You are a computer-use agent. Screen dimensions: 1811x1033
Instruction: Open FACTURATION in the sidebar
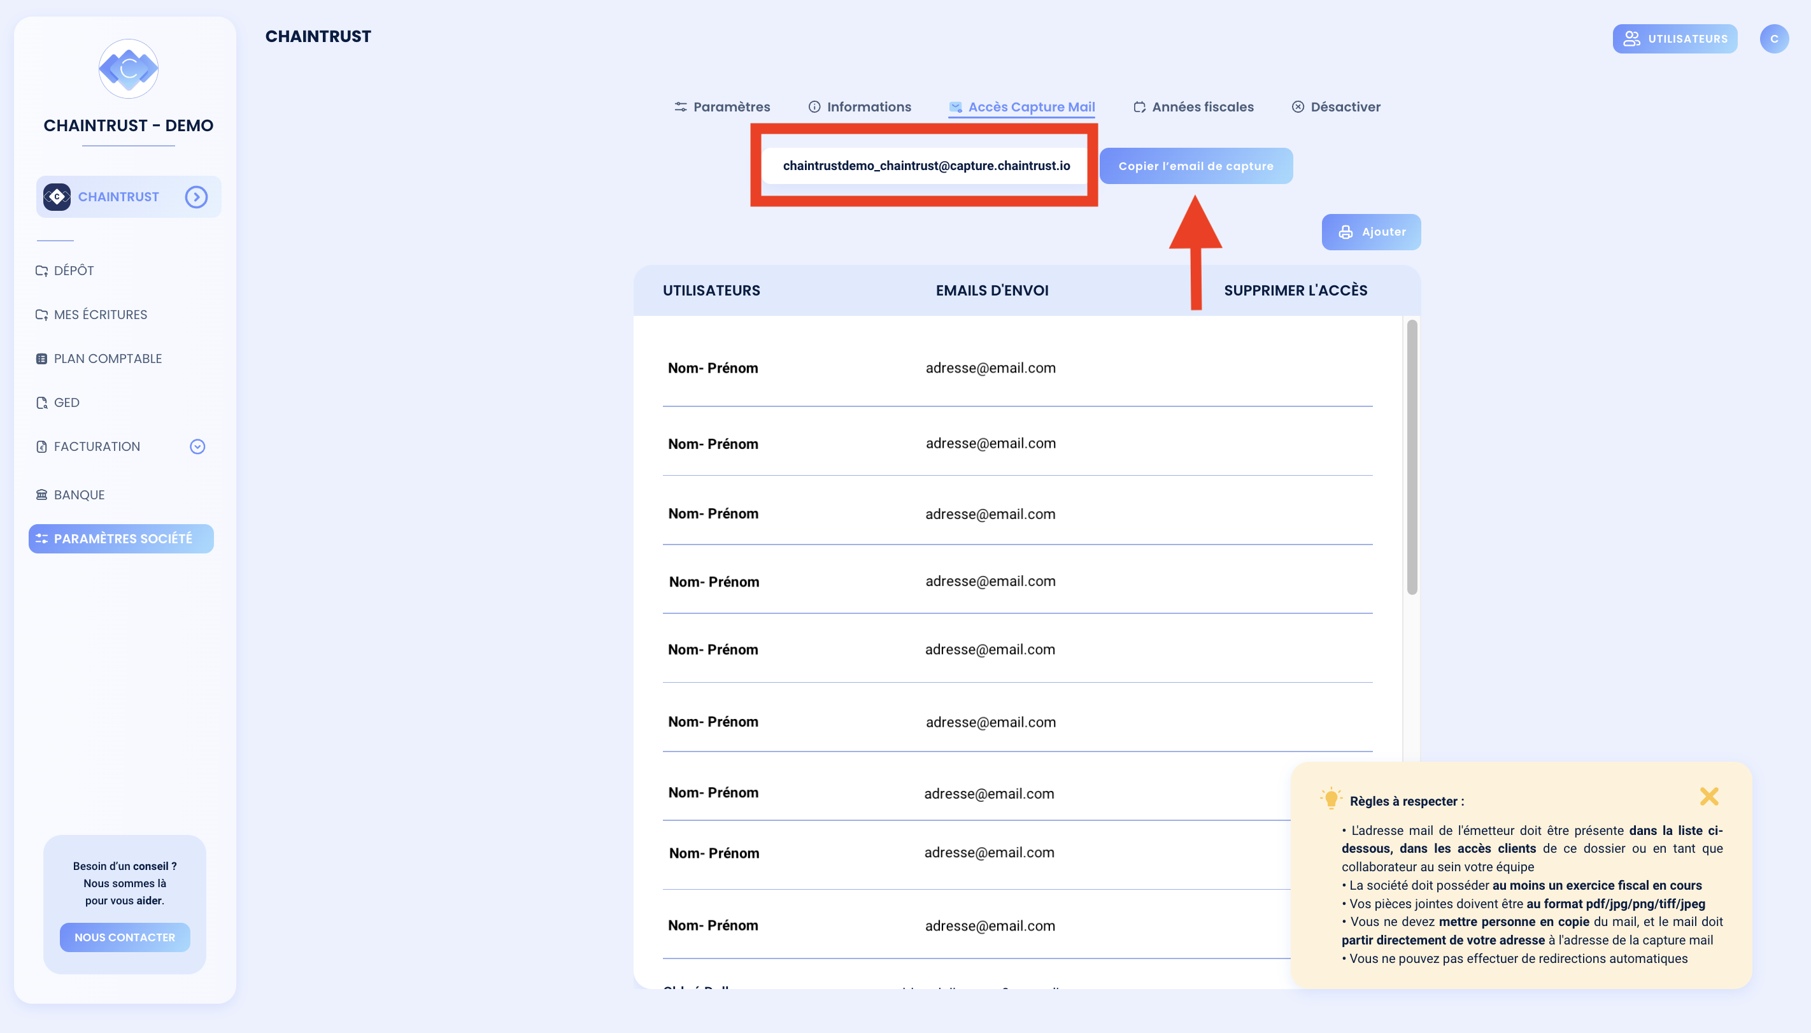point(88,446)
